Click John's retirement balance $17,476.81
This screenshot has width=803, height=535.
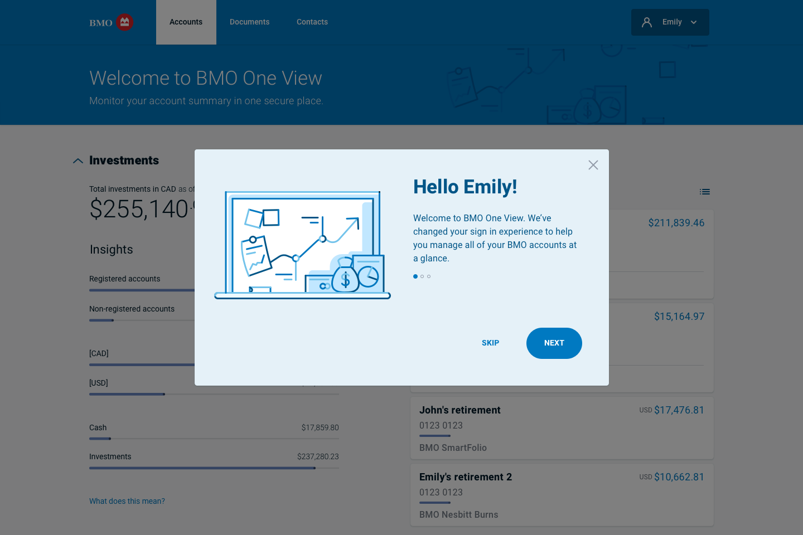tap(679, 410)
